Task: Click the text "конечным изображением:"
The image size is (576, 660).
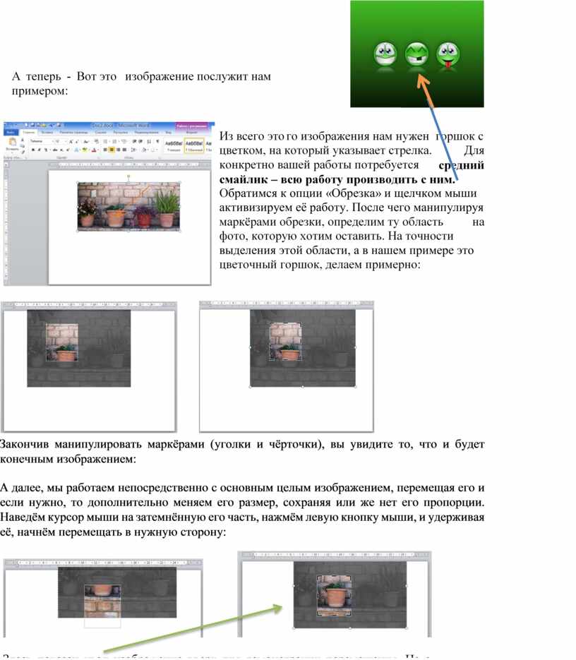Action: tap(68, 460)
